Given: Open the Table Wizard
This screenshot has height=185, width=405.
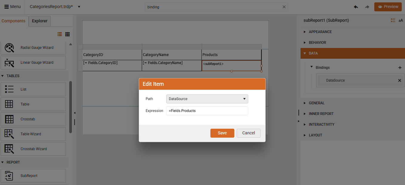Looking at the screenshot, I should pyautogui.click(x=33, y=134).
